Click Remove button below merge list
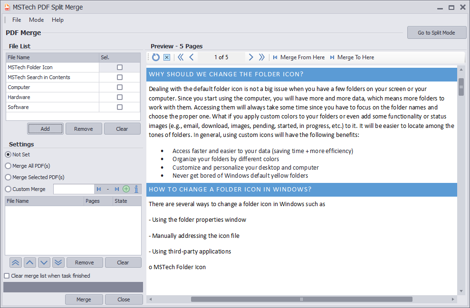The width and height of the screenshot is (470, 308). [x=85, y=263]
